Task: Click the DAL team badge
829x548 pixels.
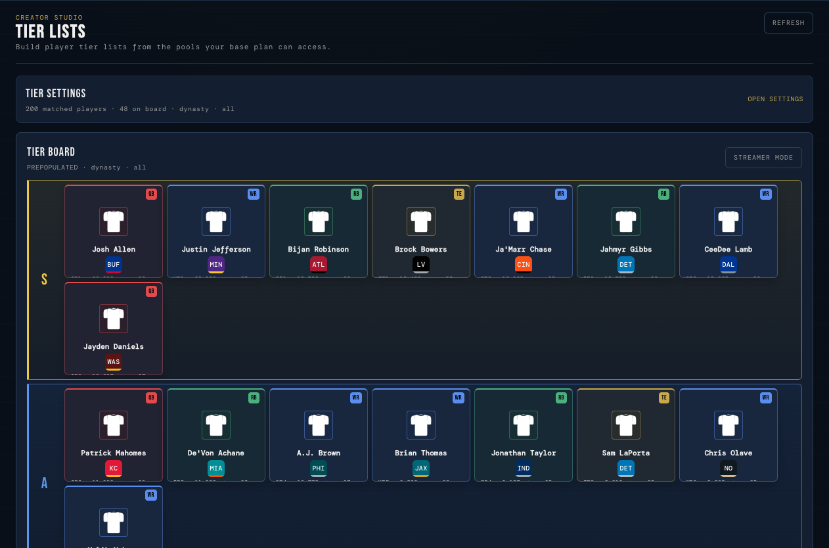Action: 728,265
